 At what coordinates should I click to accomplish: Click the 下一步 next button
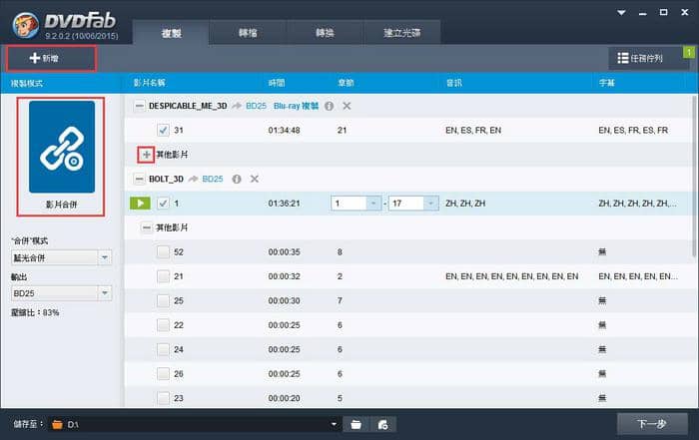click(652, 423)
